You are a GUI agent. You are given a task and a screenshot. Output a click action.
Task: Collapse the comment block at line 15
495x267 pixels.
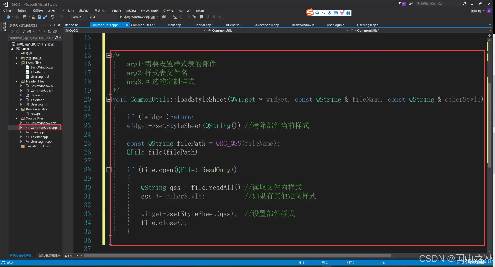109,55
